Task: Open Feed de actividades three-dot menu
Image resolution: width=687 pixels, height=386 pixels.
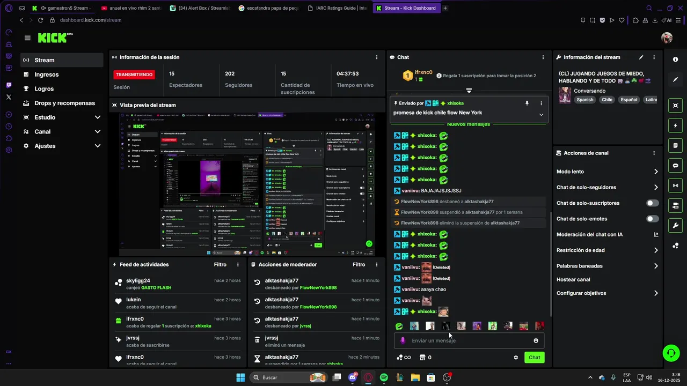Action: [x=238, y=264]
